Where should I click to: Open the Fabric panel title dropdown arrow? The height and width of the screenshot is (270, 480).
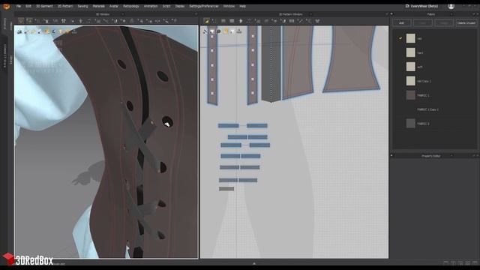coord(451,14)
